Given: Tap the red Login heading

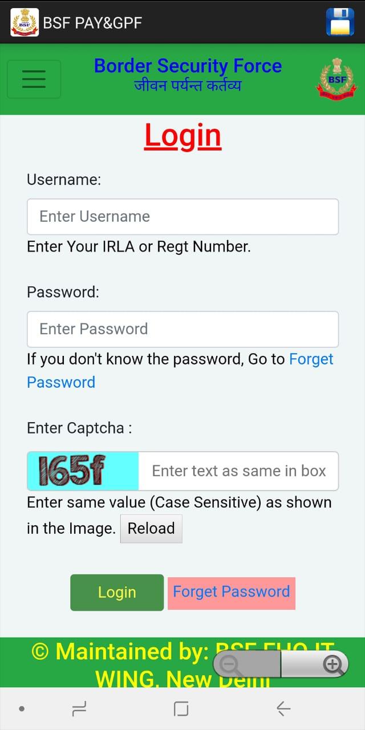Looking at the screenshot, I should pos(182,136).
